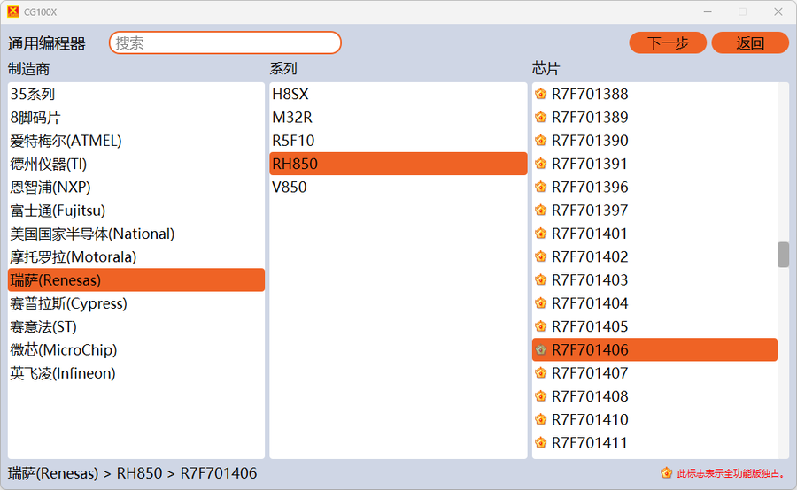Click the badge icon beside R7F701388

pos(541,94)
